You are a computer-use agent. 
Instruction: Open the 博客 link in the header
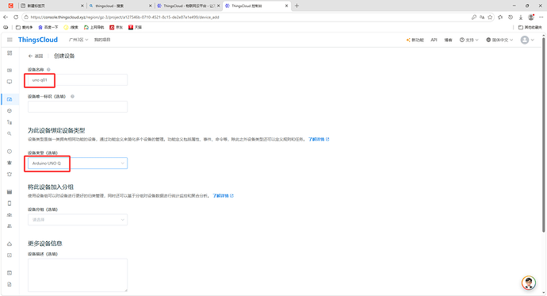pyautogui.click(x=448, y=40)
